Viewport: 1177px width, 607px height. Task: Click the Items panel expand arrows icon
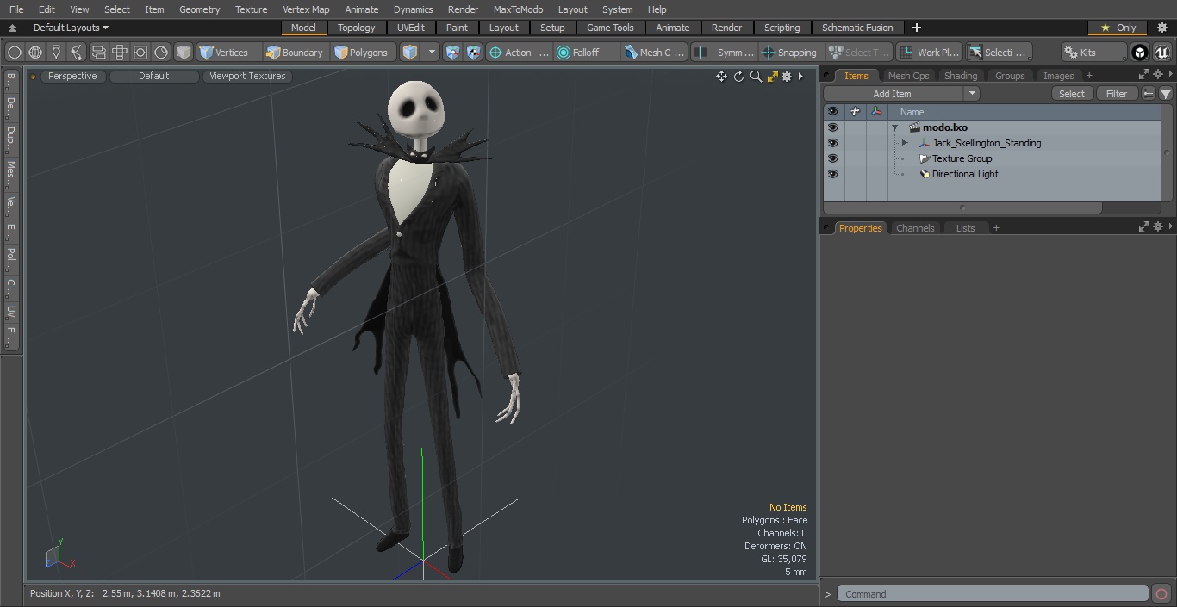click(x=1144, y=75)
